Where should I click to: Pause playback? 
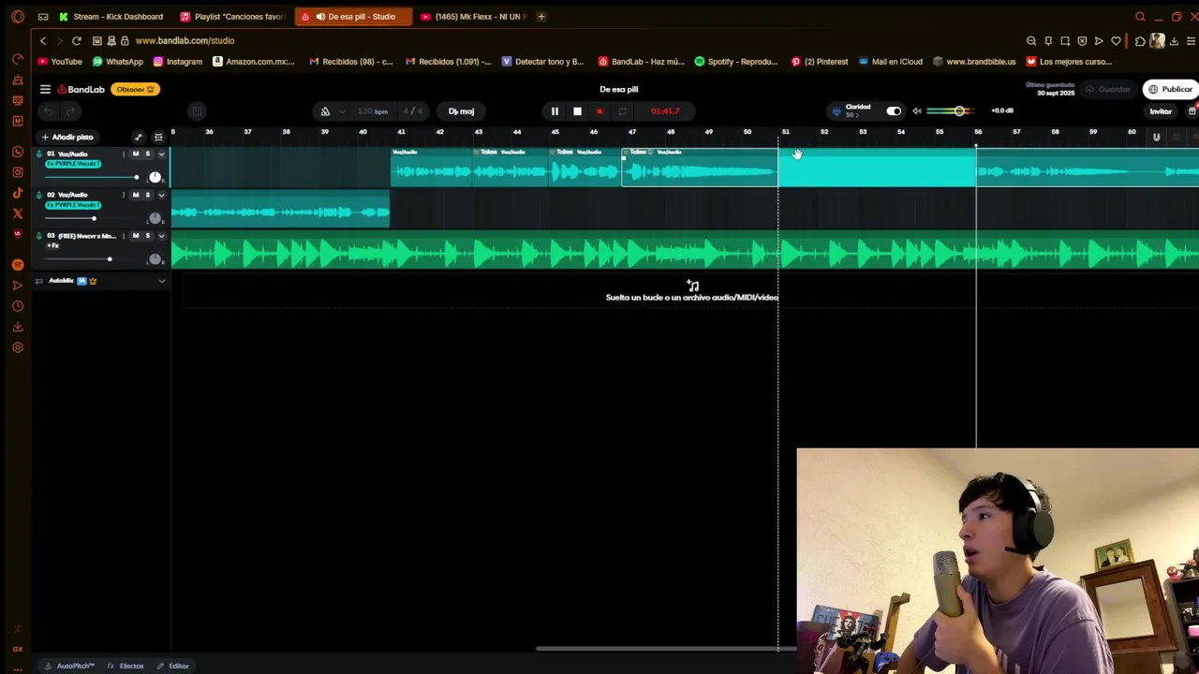point(555,111)
